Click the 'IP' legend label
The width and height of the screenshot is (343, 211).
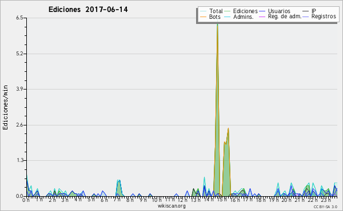click(314, 11)
